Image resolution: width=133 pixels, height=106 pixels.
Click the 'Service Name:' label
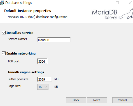coord(17,39)
